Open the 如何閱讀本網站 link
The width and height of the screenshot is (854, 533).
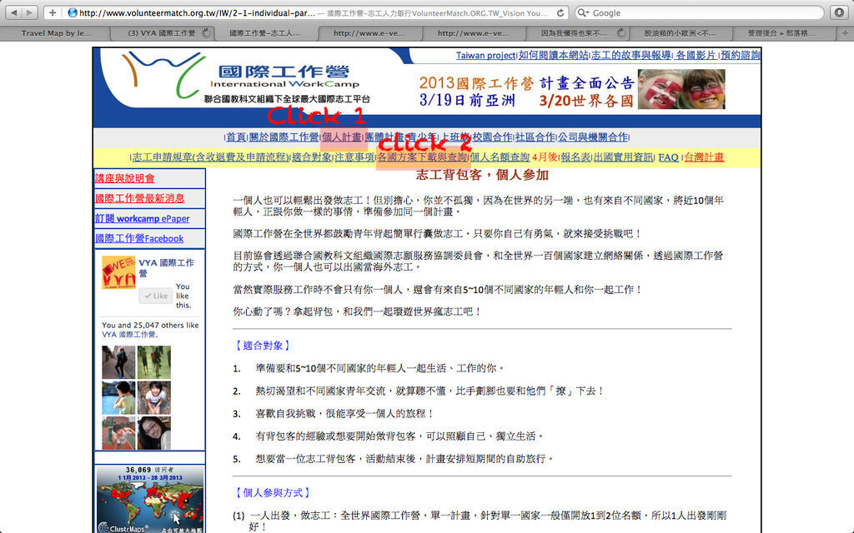554,56
